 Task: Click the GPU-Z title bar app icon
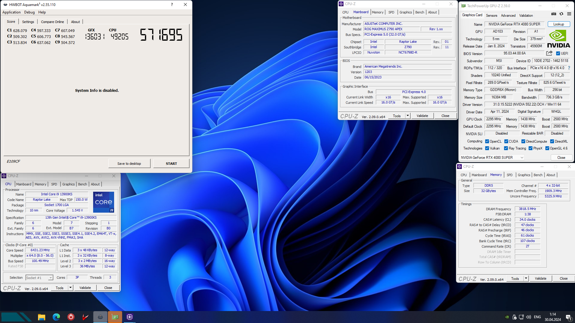coord(463,6)
